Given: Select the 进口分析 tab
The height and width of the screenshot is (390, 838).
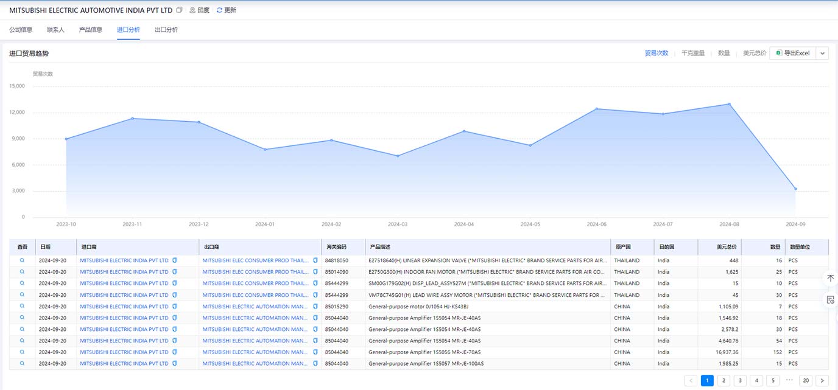Looking at the screenshot, I should point(129,29).
